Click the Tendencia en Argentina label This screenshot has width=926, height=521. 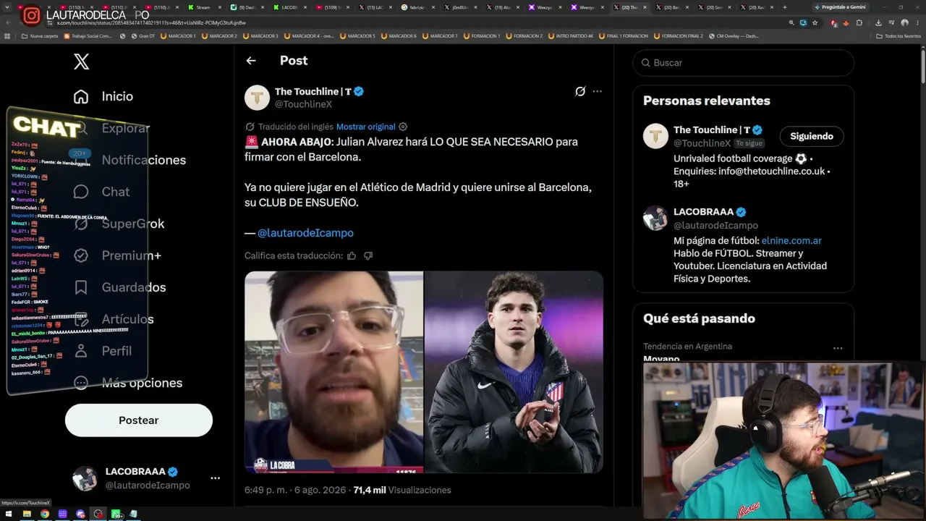687,347
